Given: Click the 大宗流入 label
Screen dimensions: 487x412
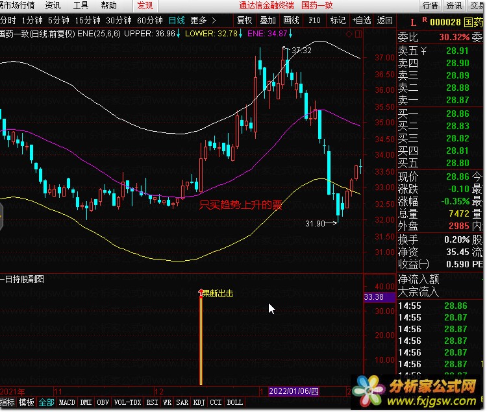Looking at the screenshot, I should coord(418,291).
